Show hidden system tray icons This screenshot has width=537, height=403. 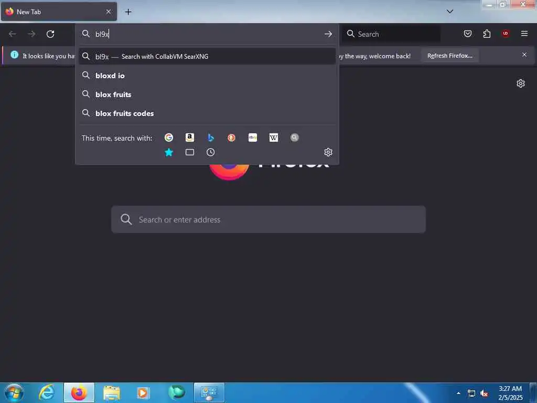458,393
